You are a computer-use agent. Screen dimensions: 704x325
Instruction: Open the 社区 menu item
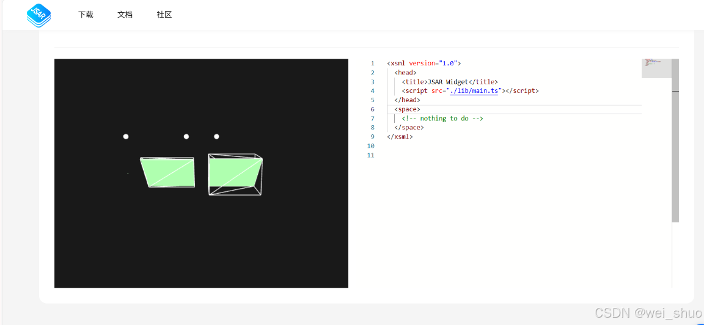pos(164,15)
